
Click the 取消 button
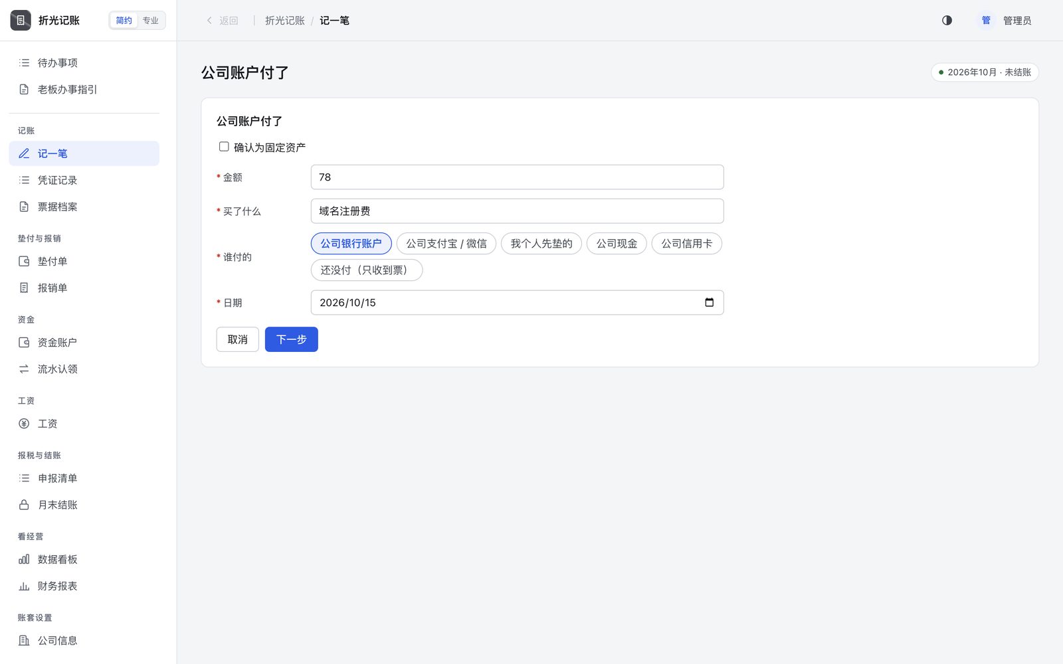(238, 339)
